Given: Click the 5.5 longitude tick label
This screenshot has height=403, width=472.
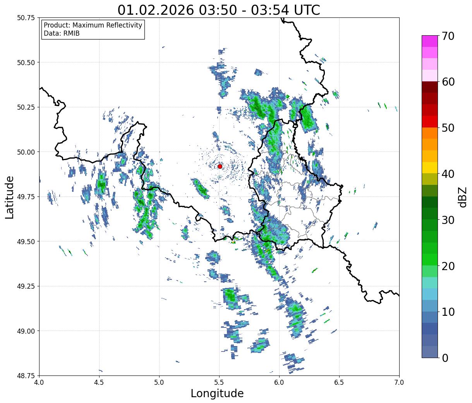Looking at the screenshot, I should [x=219, y=382].
